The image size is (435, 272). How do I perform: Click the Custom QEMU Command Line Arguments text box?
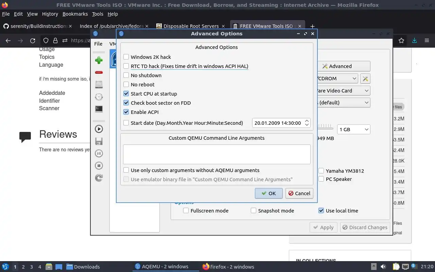pyautogui.click(x=216, y=154)
